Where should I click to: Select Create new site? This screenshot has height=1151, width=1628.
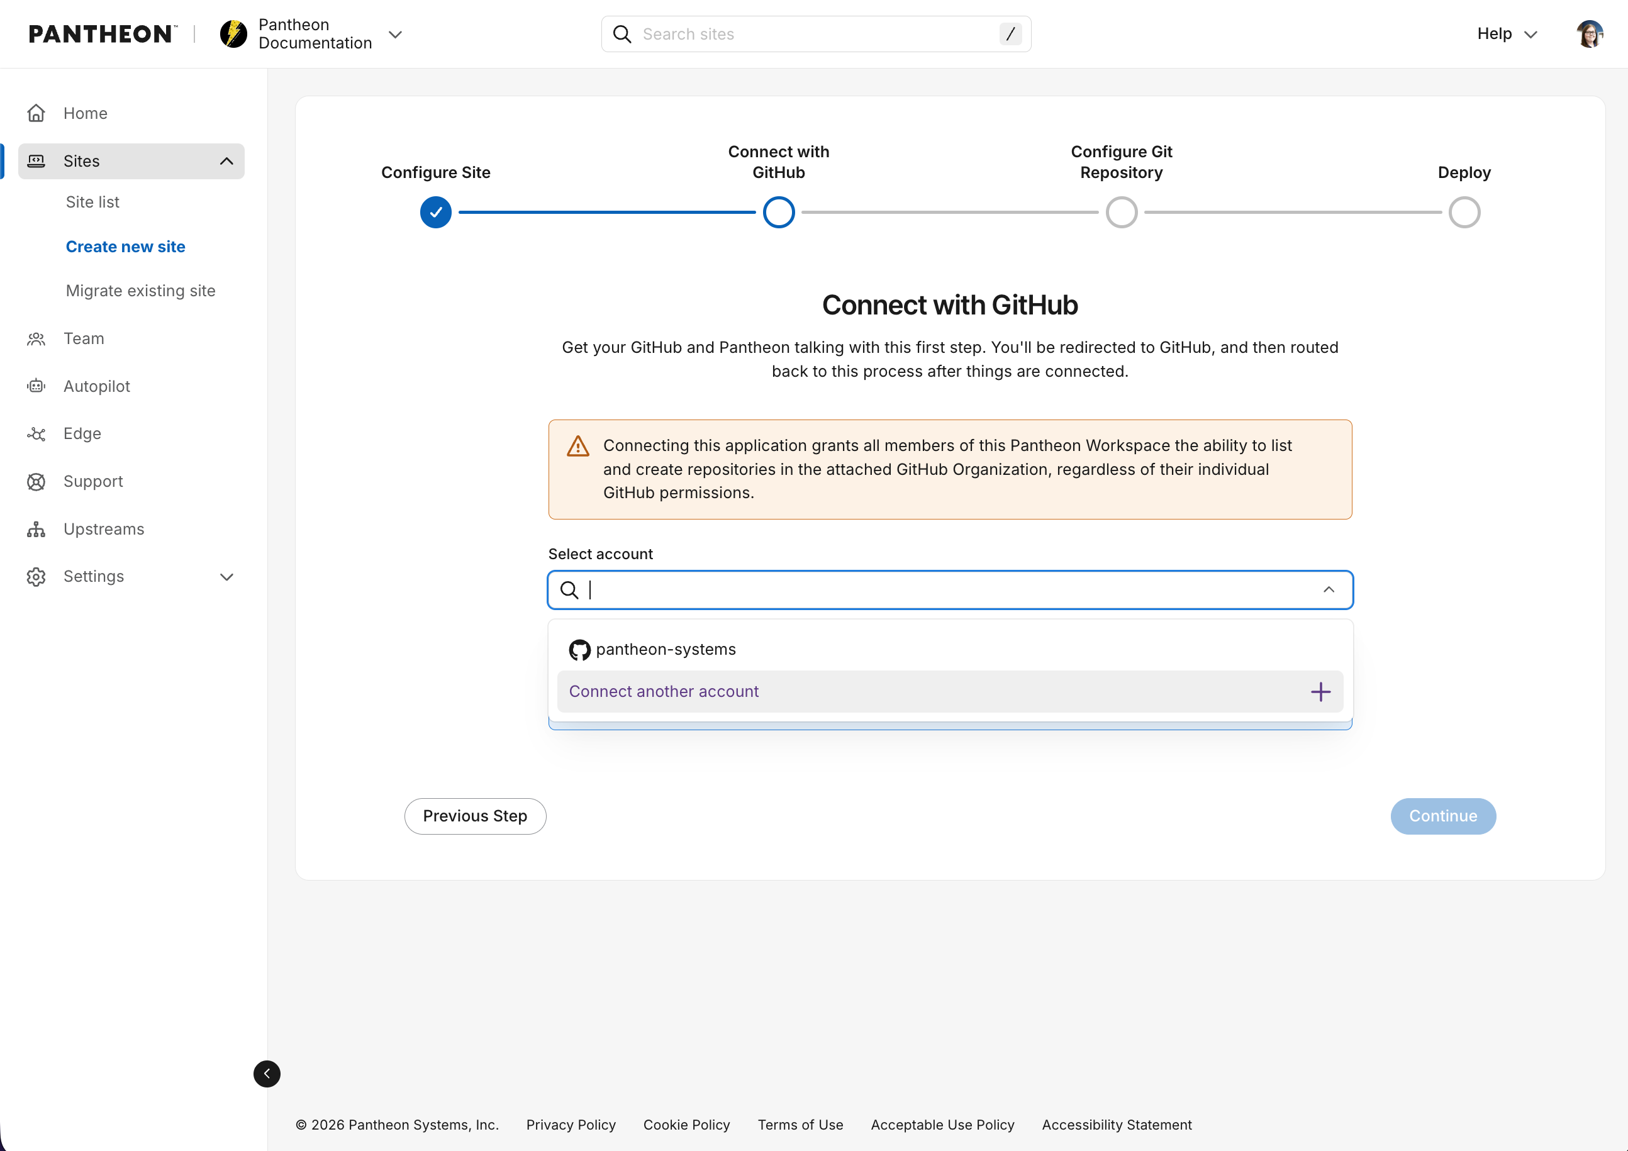point(126,247)
